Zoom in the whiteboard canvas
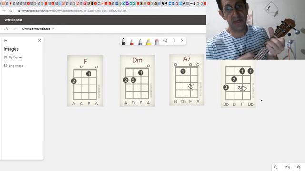The height and width of the screenshot is (171, 305). click(x=299, y=167)
